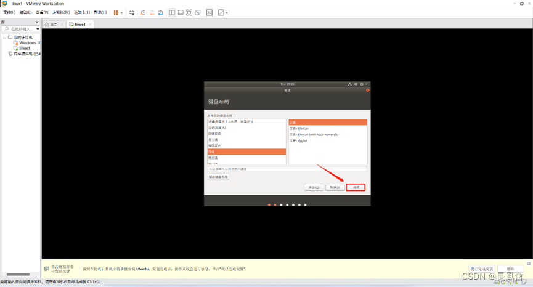Open the Ubuntu system menu arrow
Image resolution: width=533 pixels, height=287 pixels.
[x=366, y=84]
